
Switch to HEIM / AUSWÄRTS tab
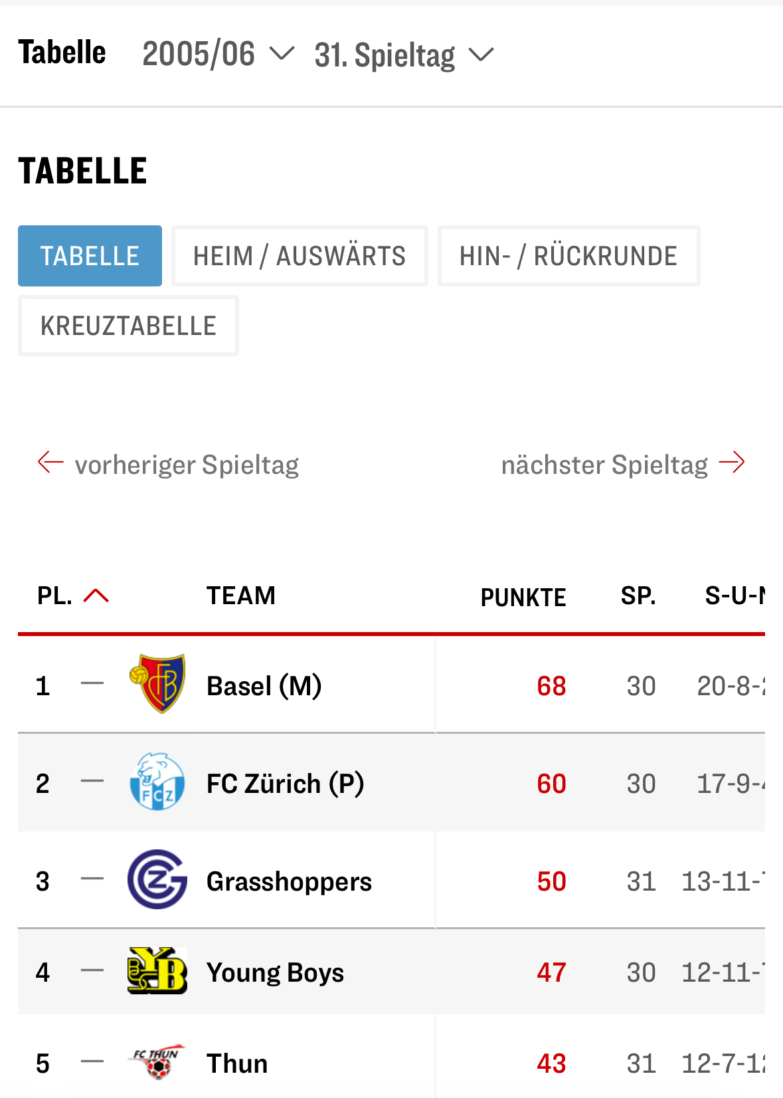pyautogui.click(x=300, y=256)
